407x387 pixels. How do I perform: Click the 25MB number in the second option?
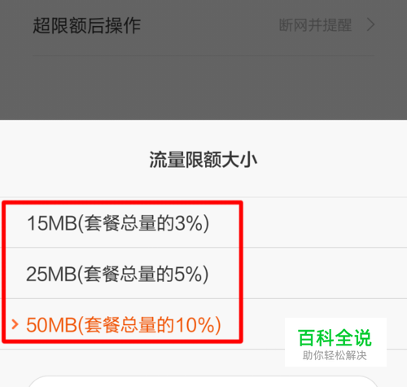point(51,274)
